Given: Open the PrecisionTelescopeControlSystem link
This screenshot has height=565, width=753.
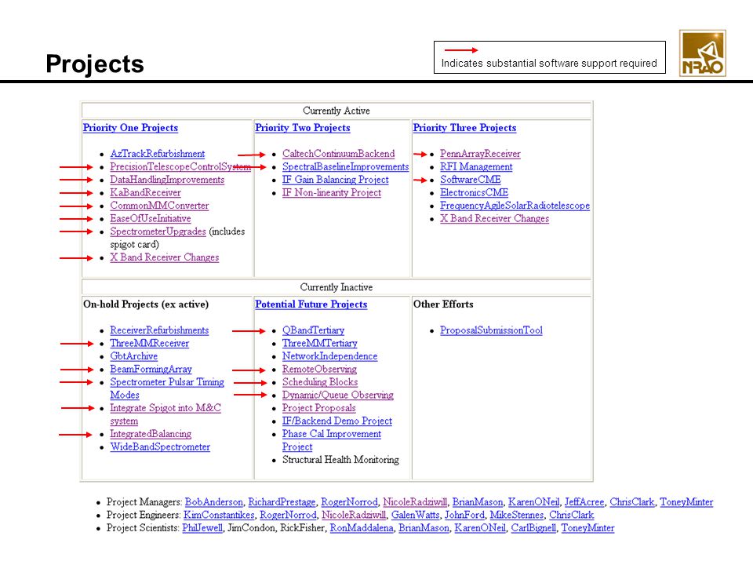Looking at the screenshot, I should 180,166.
